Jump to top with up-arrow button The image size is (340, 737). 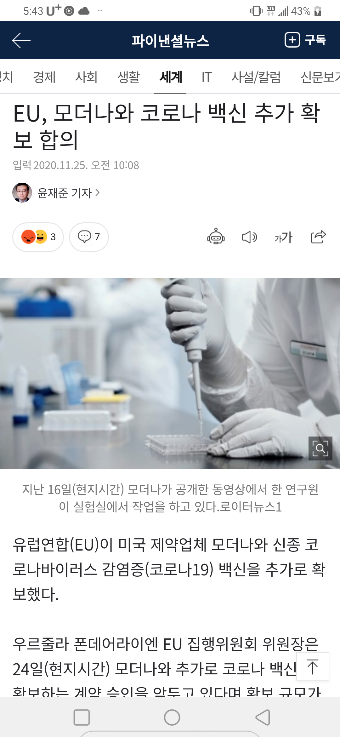click(x=313, y=666)
